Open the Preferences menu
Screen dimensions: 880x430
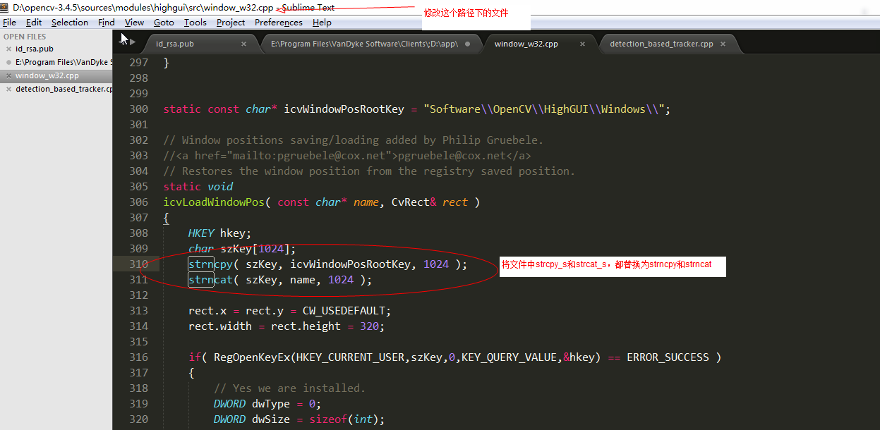[278, 22]
